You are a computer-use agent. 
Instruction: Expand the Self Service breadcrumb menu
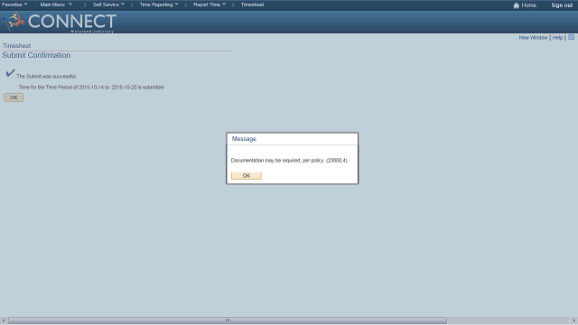tap(108, 5)
